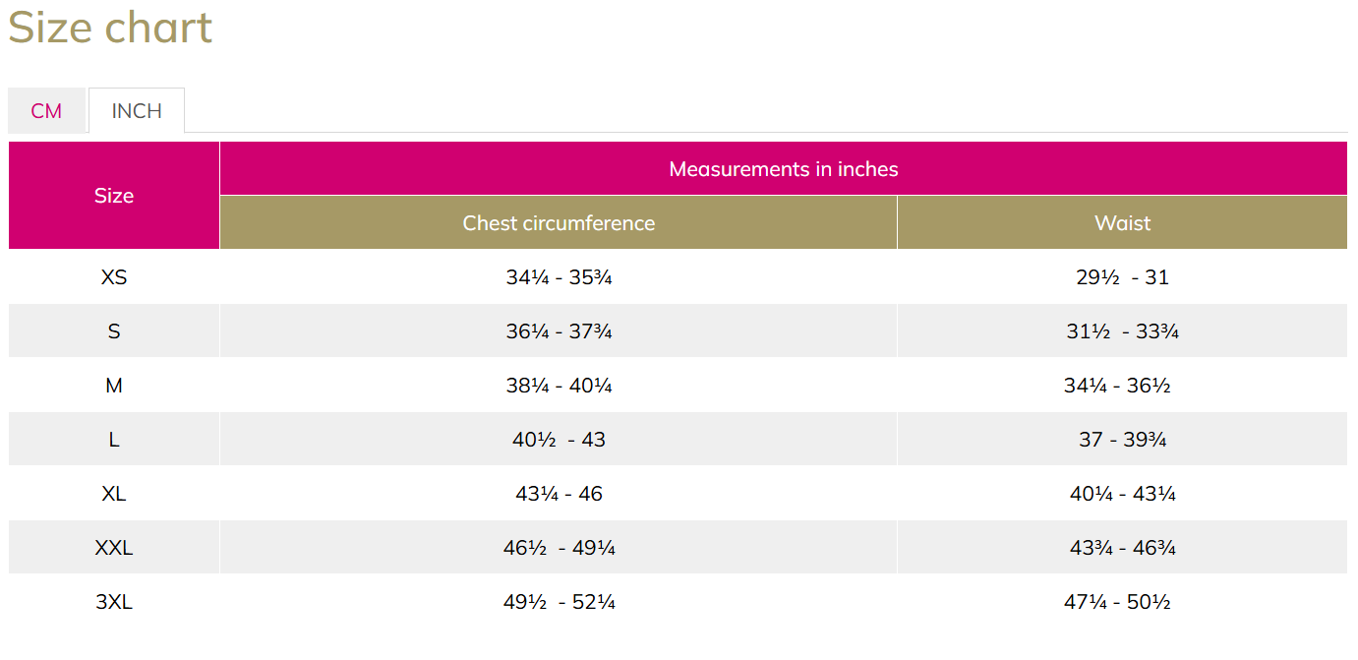Screen dimensions: 1358x660
Task: Select the Chest circumference column header
Action: [559, 223]
